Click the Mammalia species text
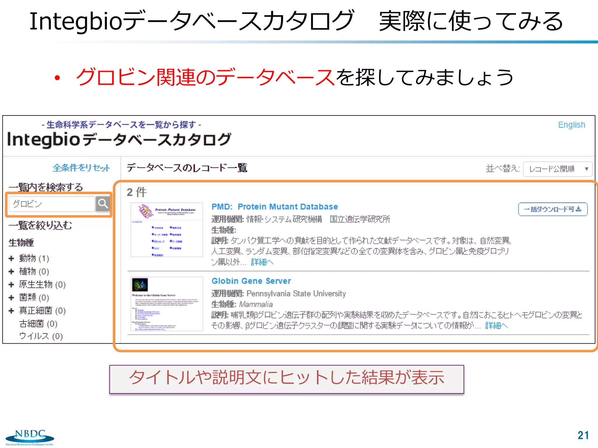Image resolution: width=598 pixels, height=448 pixels. click(x=256, y=304)
